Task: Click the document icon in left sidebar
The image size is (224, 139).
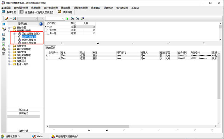Action: 3,39
